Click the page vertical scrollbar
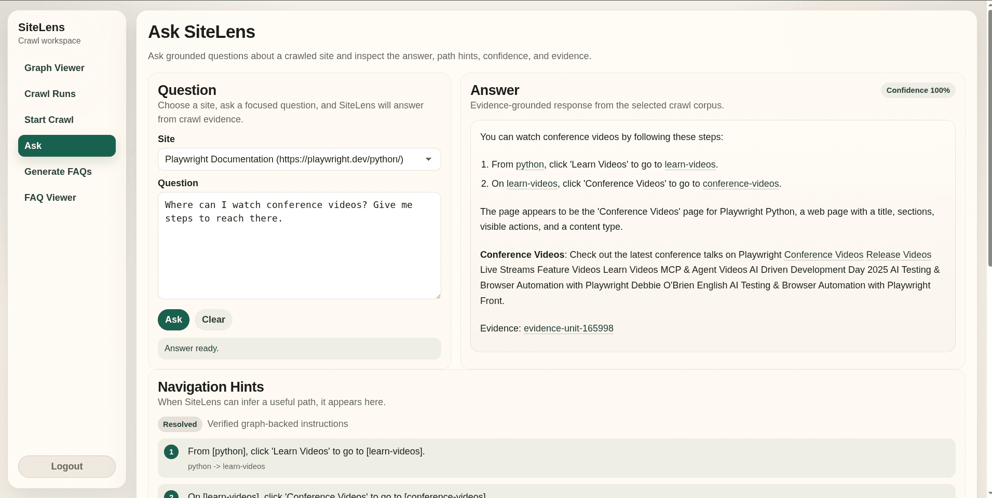The height and width of the screenshot is (498, 992). pyautogui.click(x=989, y=137)
